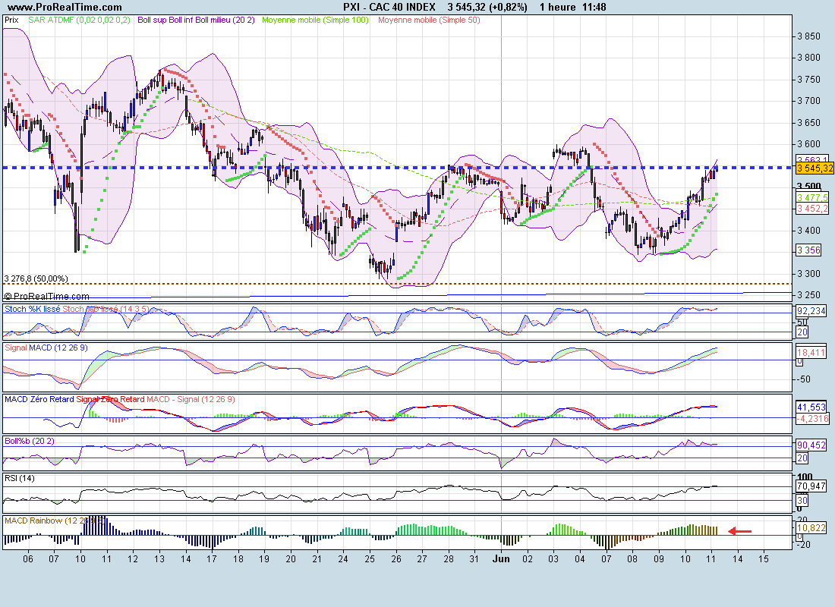
Task: Click the 3 250 price axis label
Action: 808,295
